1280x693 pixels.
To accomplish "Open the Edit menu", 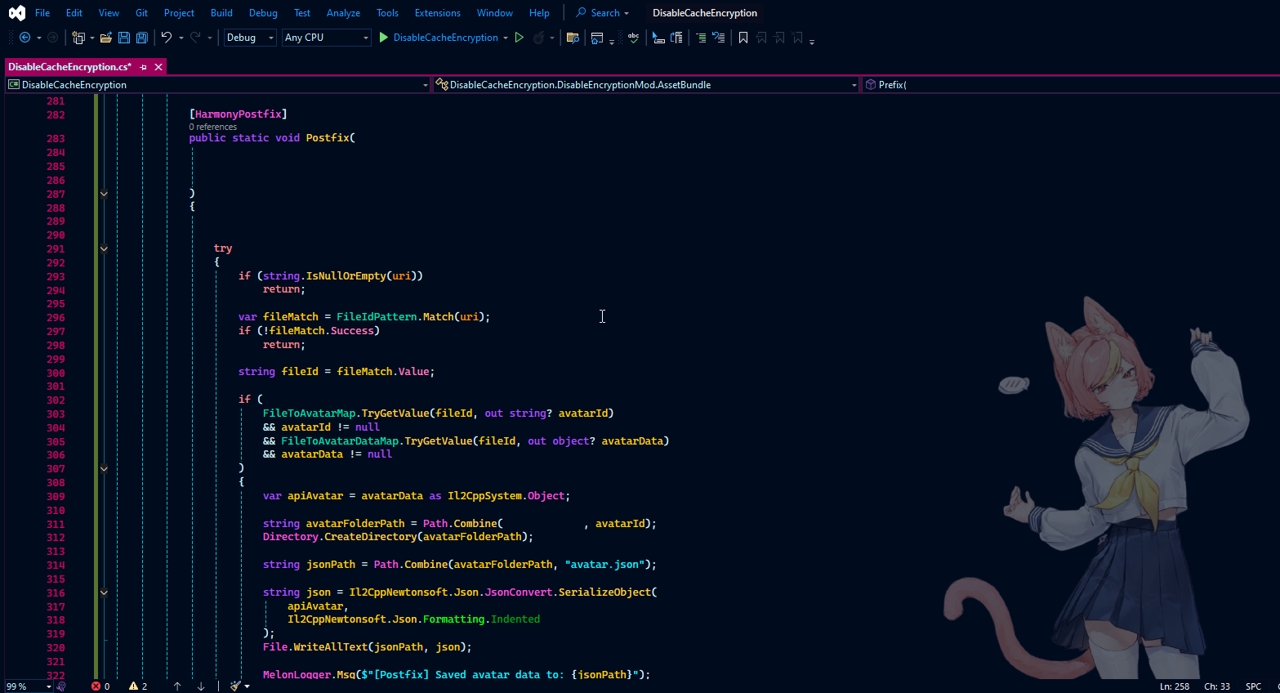I will point(74,13).
